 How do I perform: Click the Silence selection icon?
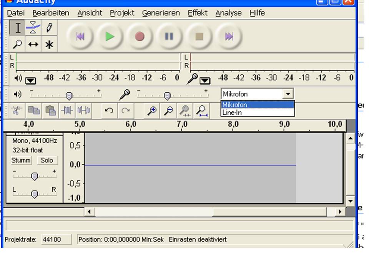pos(83,110)
